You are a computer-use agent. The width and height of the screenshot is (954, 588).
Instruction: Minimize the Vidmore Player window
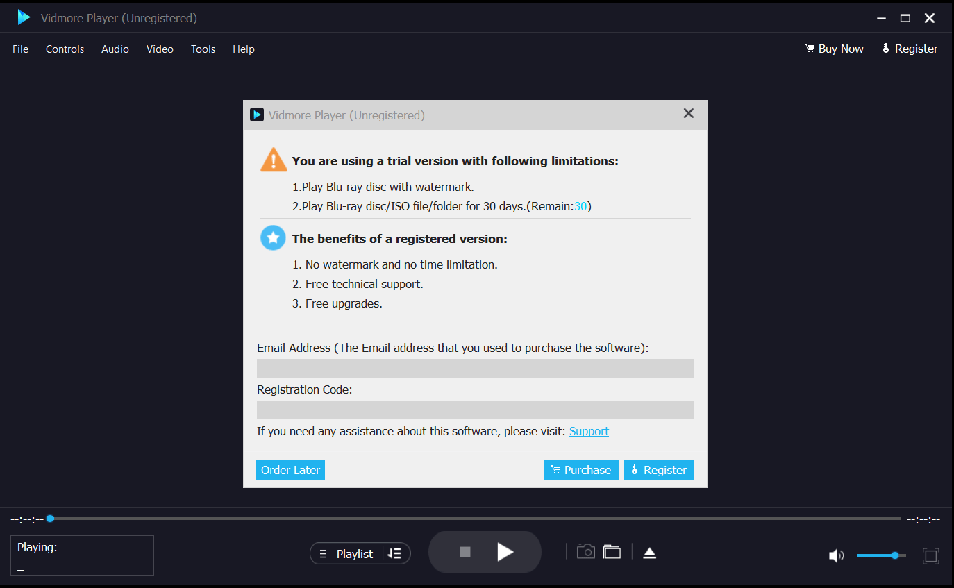(881, 18)
